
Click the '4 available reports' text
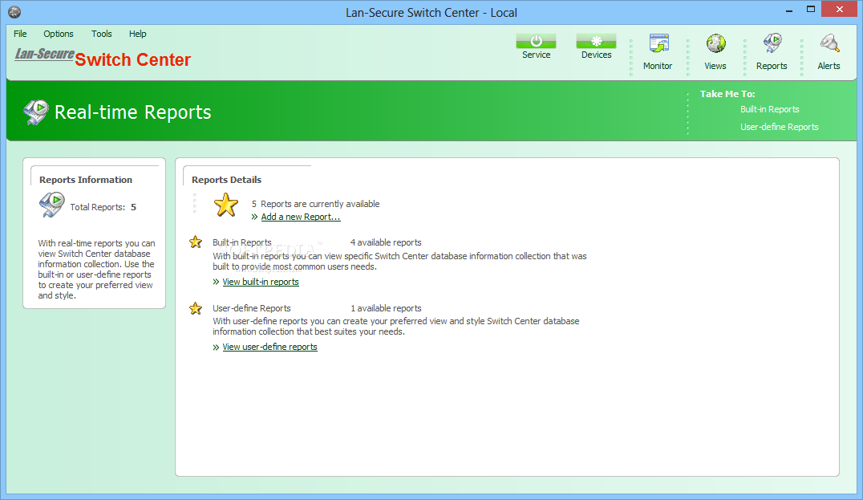click(x=386, y=242)
